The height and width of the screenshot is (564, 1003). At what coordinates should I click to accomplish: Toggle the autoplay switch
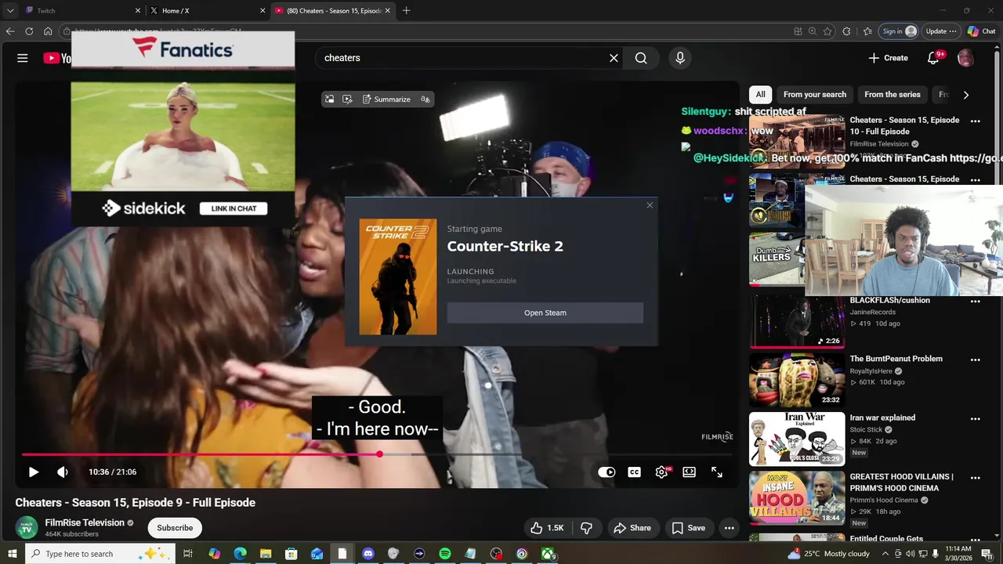tap(607, 472)
